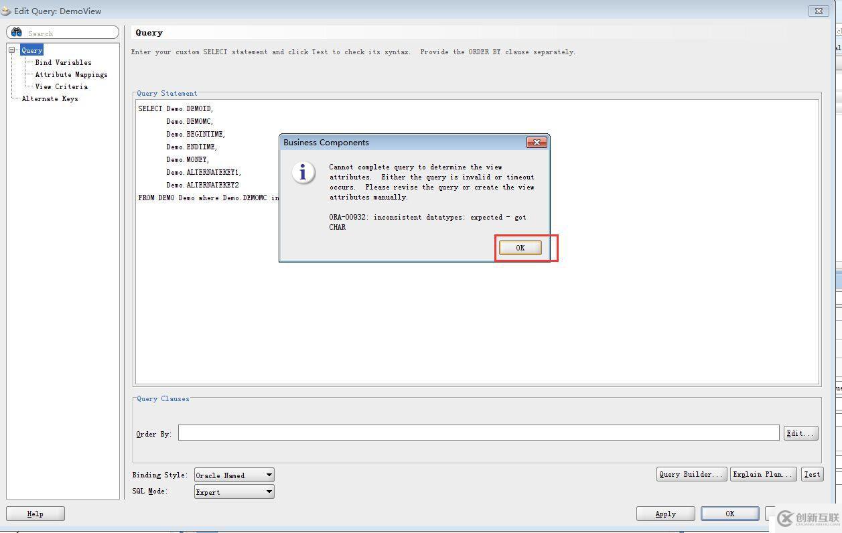This screenshot has height=533, width=842.
Task: Click the Apply button
Action: 665,514
